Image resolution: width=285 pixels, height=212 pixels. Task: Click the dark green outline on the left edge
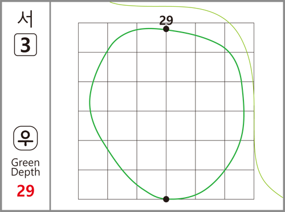click(x=89, y=101)
